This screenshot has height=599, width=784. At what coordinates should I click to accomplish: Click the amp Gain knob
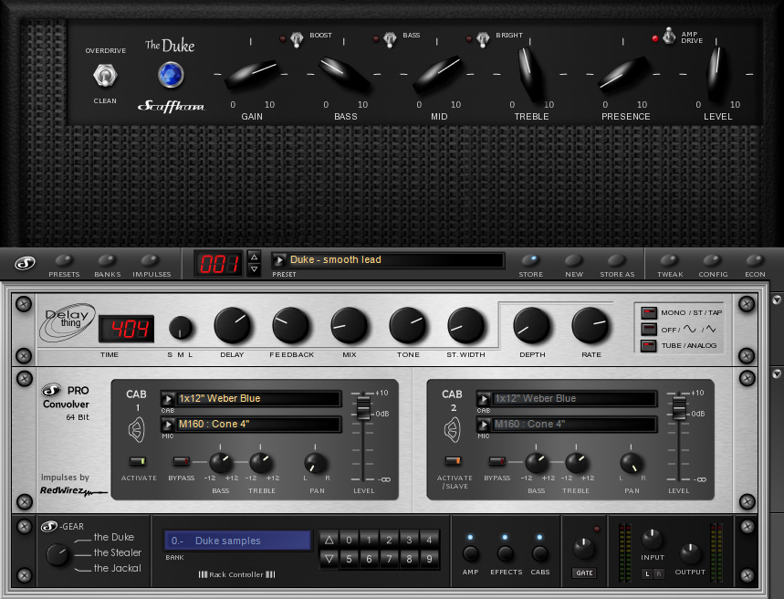pyautogui.click(x=252, y=75)
